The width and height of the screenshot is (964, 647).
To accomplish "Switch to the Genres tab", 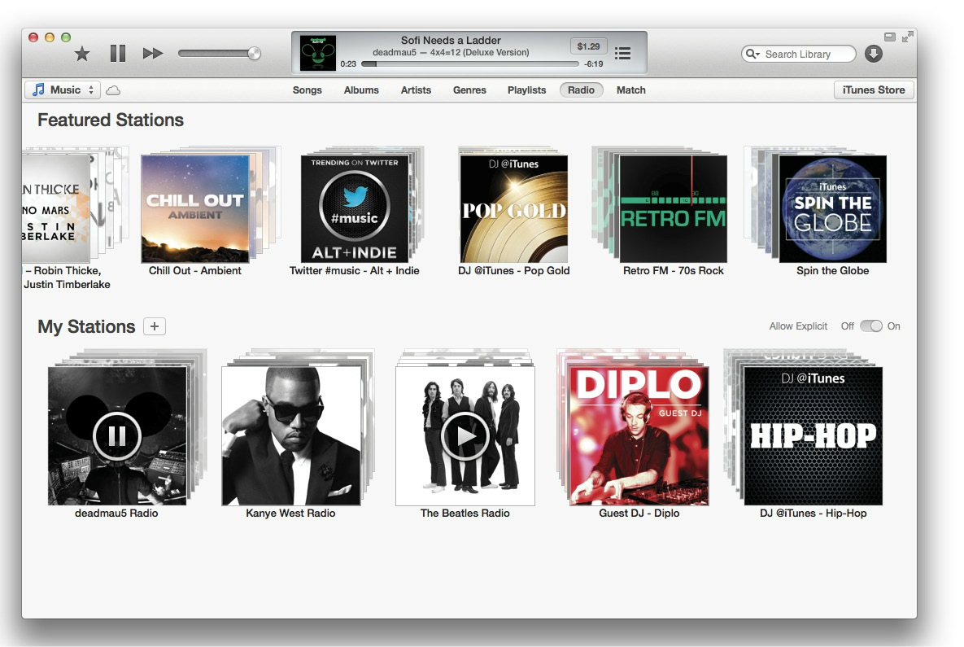I will coord(469,90).
